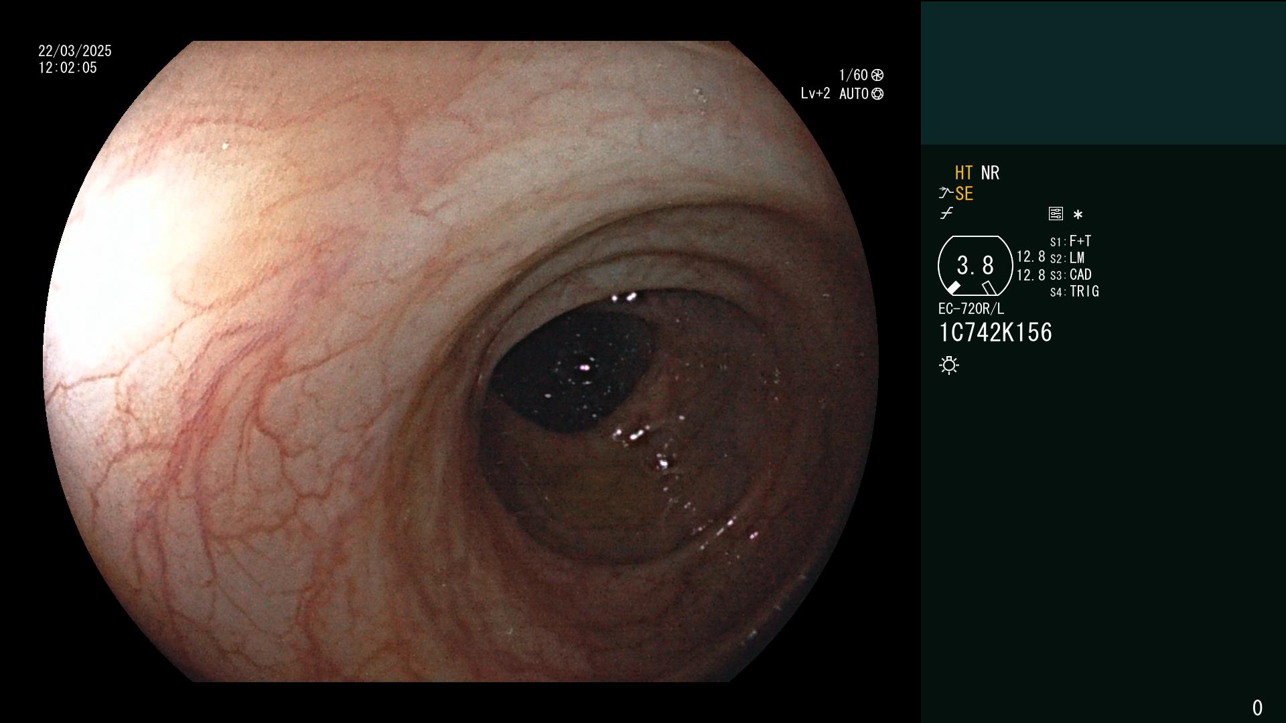Select the SE emphasis label
This screenshot has height=723, width=1286.
[964, 193]
